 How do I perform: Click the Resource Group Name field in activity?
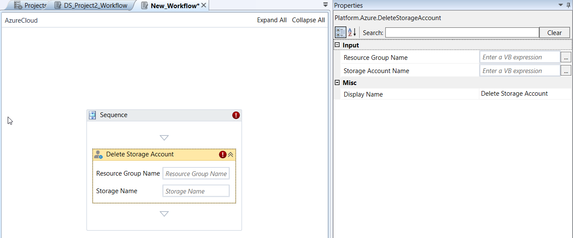point(196,173)
